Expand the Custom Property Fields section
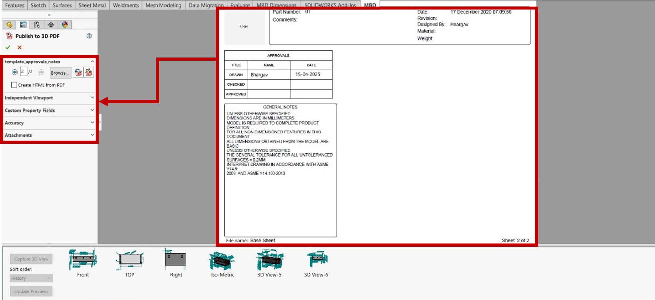655x300 pixels. pos(49,110)
